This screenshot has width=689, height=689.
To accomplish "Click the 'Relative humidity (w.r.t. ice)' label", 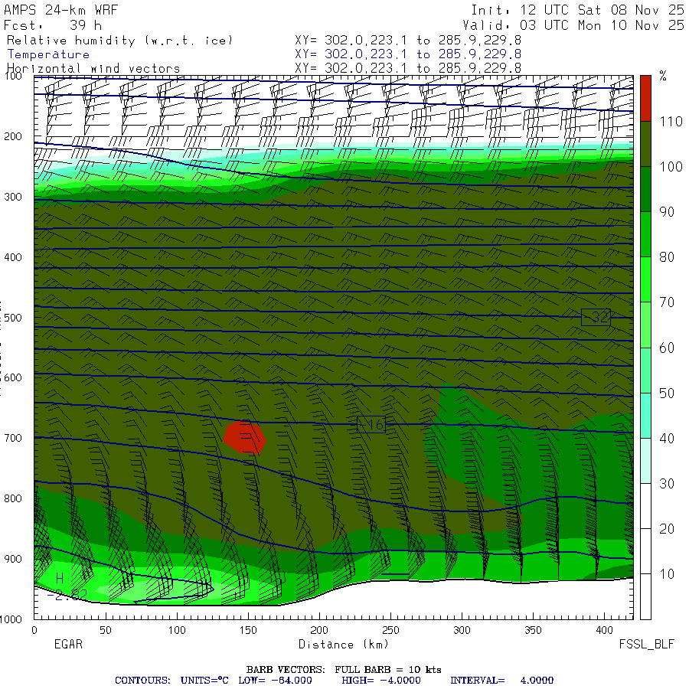I will tap(119, 41).
